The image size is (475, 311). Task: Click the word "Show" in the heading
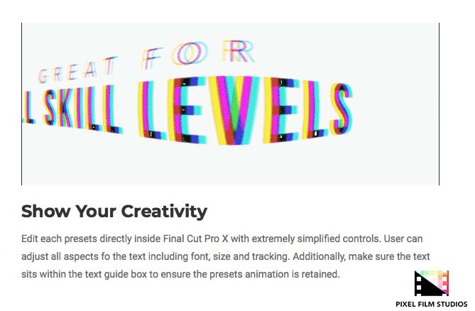pos(44,212)
